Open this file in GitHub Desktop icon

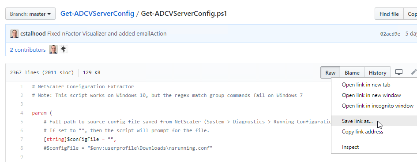pos(398,72)
